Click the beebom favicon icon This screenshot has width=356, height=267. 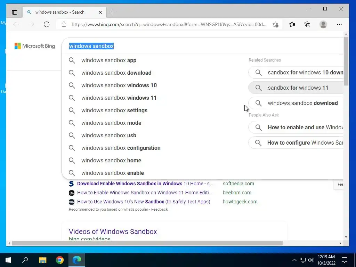coord(72,193)
